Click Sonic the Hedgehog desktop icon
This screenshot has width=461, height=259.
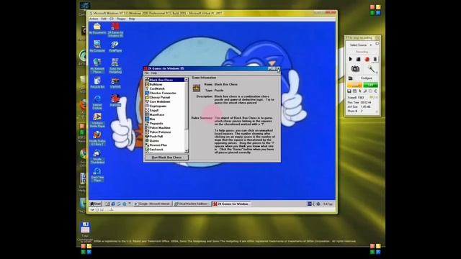pos(115,65)
